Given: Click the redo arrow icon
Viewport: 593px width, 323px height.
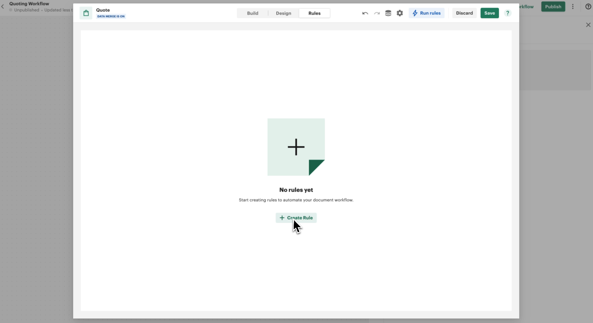Looking at the screenshot, I should pyautogui.click(x=377, y=13).
